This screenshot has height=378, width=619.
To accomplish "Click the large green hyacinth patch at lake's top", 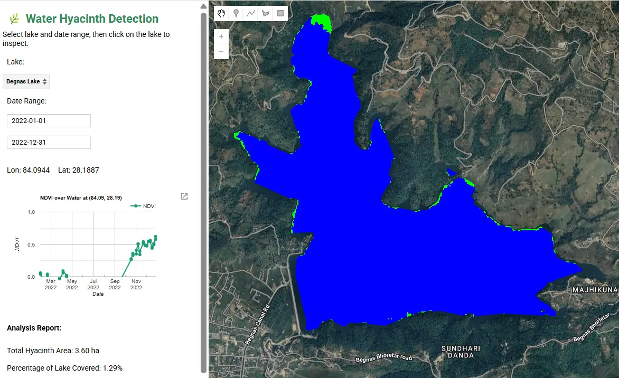I will [321, 21].
